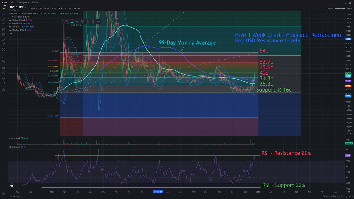Hide all drawings with eye icon
This screenshot has height=199, width=354.
coord(4,83)
